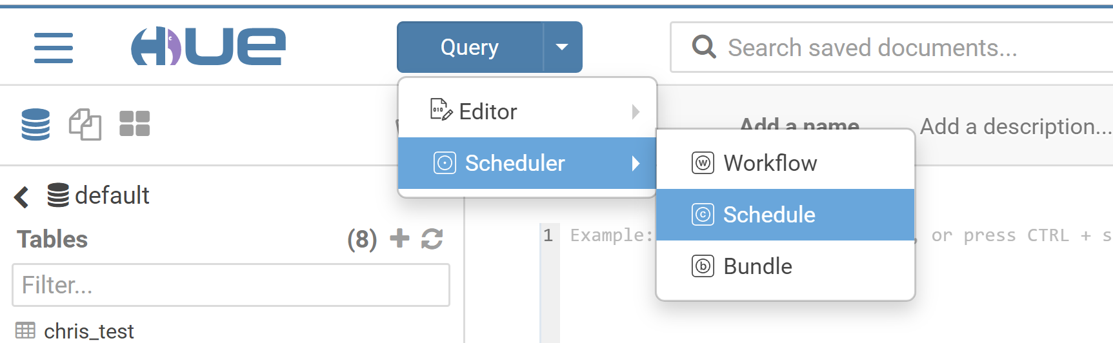The width and height of the screenshot is (1113, 343).
Task: Add a new table with plus icon
Action: click(399, 239)
